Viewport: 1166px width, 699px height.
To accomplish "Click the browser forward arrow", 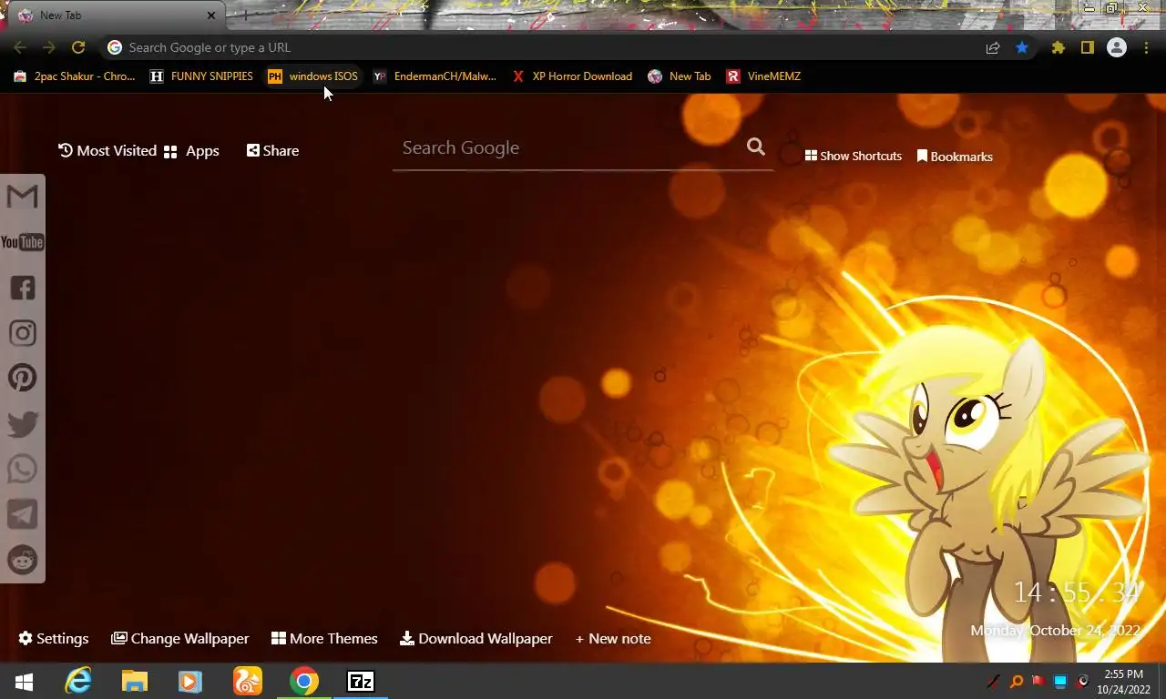I will 49,47.
